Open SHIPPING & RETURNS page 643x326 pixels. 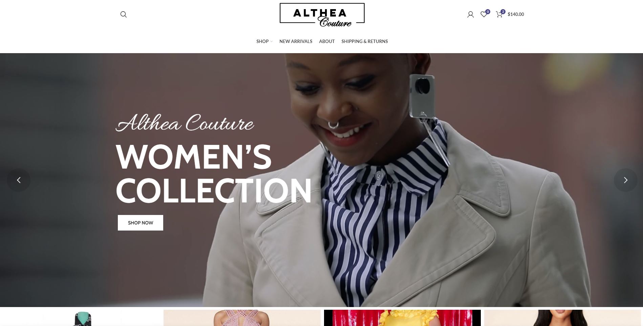[x=365, y=41]
